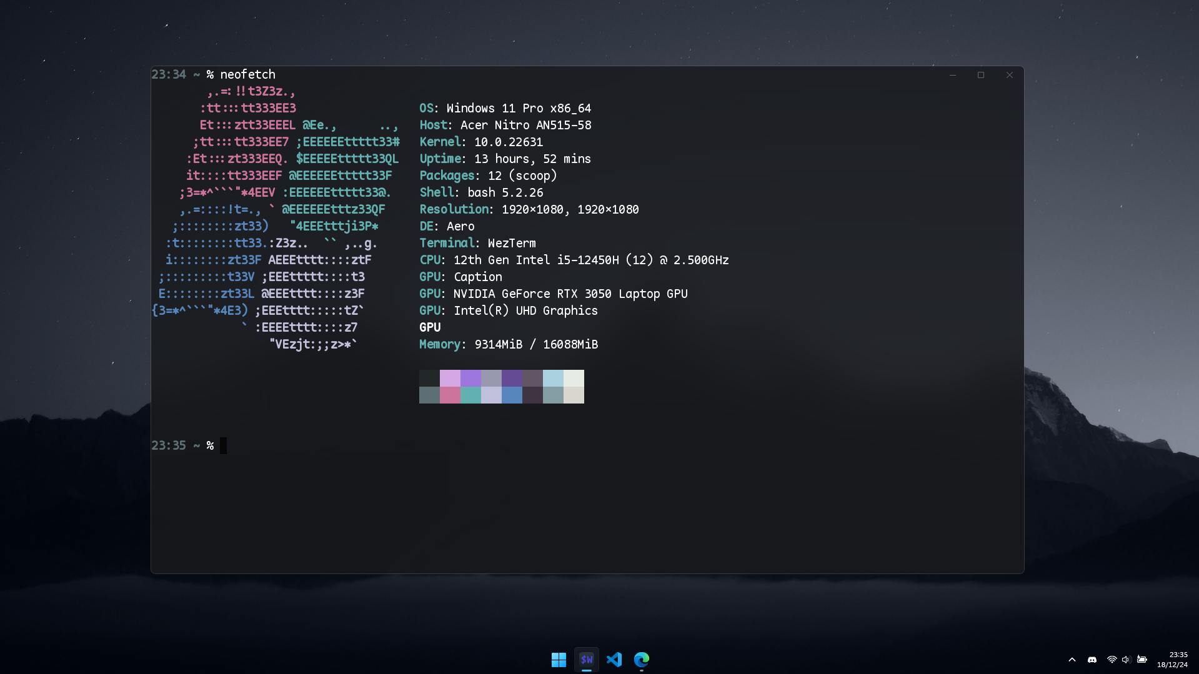Click the '23:34' timestamp in the first prompt

coord(169,74)
